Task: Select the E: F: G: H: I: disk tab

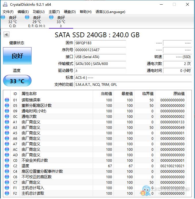Action: [37, 22]
